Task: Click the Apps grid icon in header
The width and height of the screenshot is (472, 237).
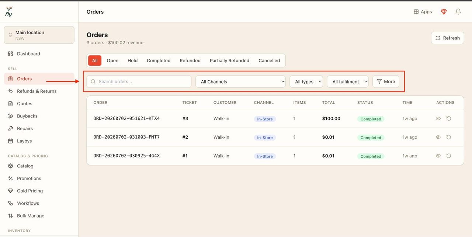Action: pos(416,12)
